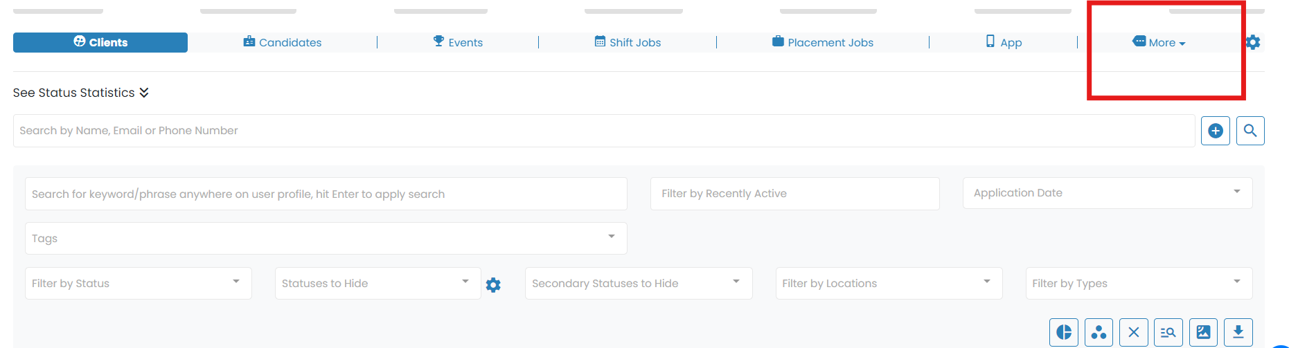Switch to the Candidates tab
This screenshot has width=1289, height=348.
tap(283, 42)
